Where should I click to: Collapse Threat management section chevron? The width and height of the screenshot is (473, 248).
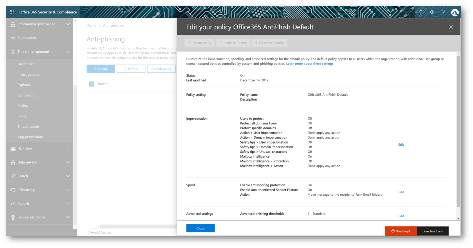[x=68, y=51]
